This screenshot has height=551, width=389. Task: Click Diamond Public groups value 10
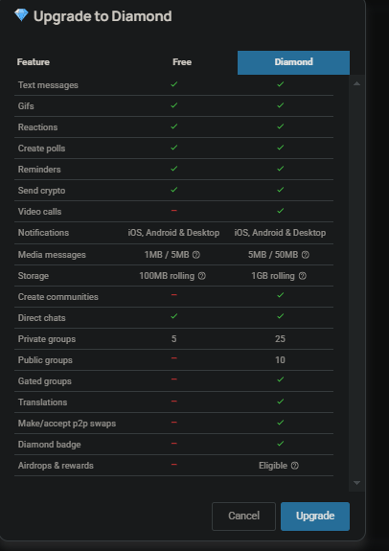click(280, 360)
